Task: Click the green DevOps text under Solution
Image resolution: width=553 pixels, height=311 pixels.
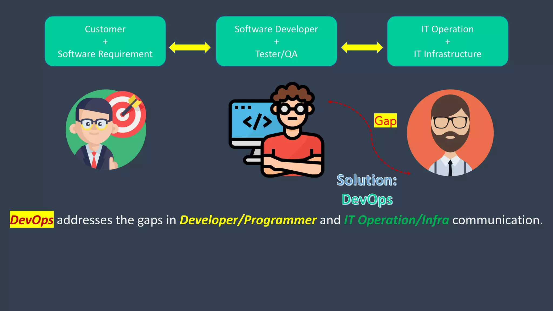Action: pyautogui.click(x=367, y=200)
